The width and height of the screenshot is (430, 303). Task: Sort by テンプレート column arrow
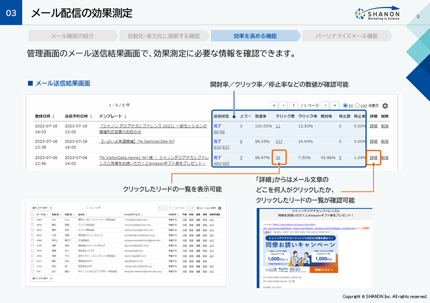pyautogui.click(x=125, y=116)
